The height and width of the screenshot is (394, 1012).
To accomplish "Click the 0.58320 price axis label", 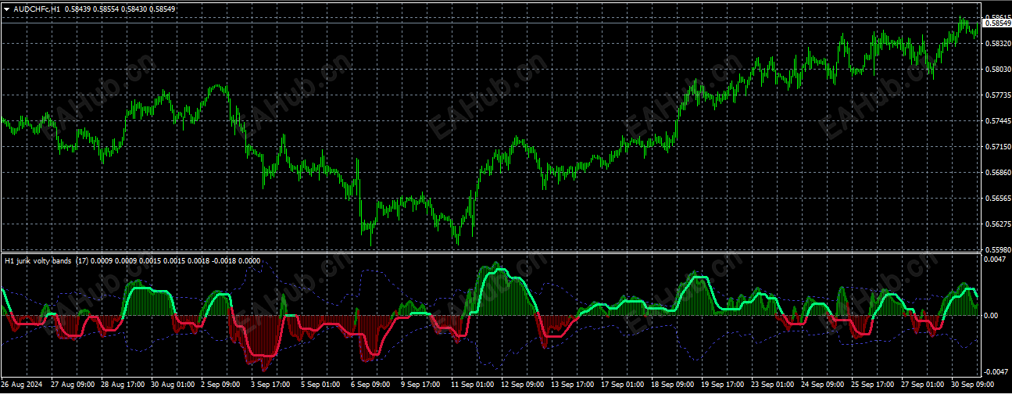I will point(996,44).
